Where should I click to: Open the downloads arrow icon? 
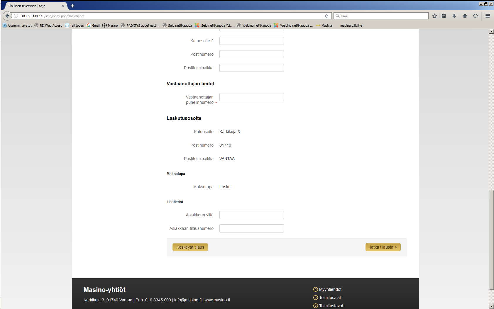tap(454, 16)
